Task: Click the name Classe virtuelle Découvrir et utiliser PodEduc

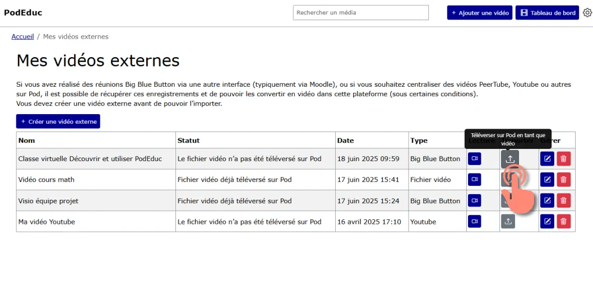Action: (x=90, y=159)
